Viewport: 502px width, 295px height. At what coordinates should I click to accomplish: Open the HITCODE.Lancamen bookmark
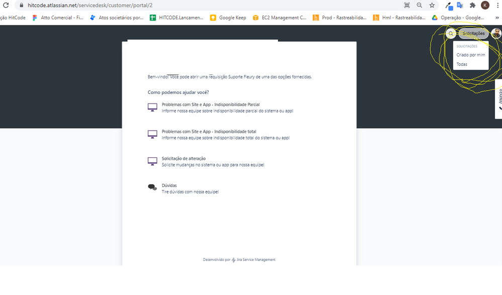177,18
